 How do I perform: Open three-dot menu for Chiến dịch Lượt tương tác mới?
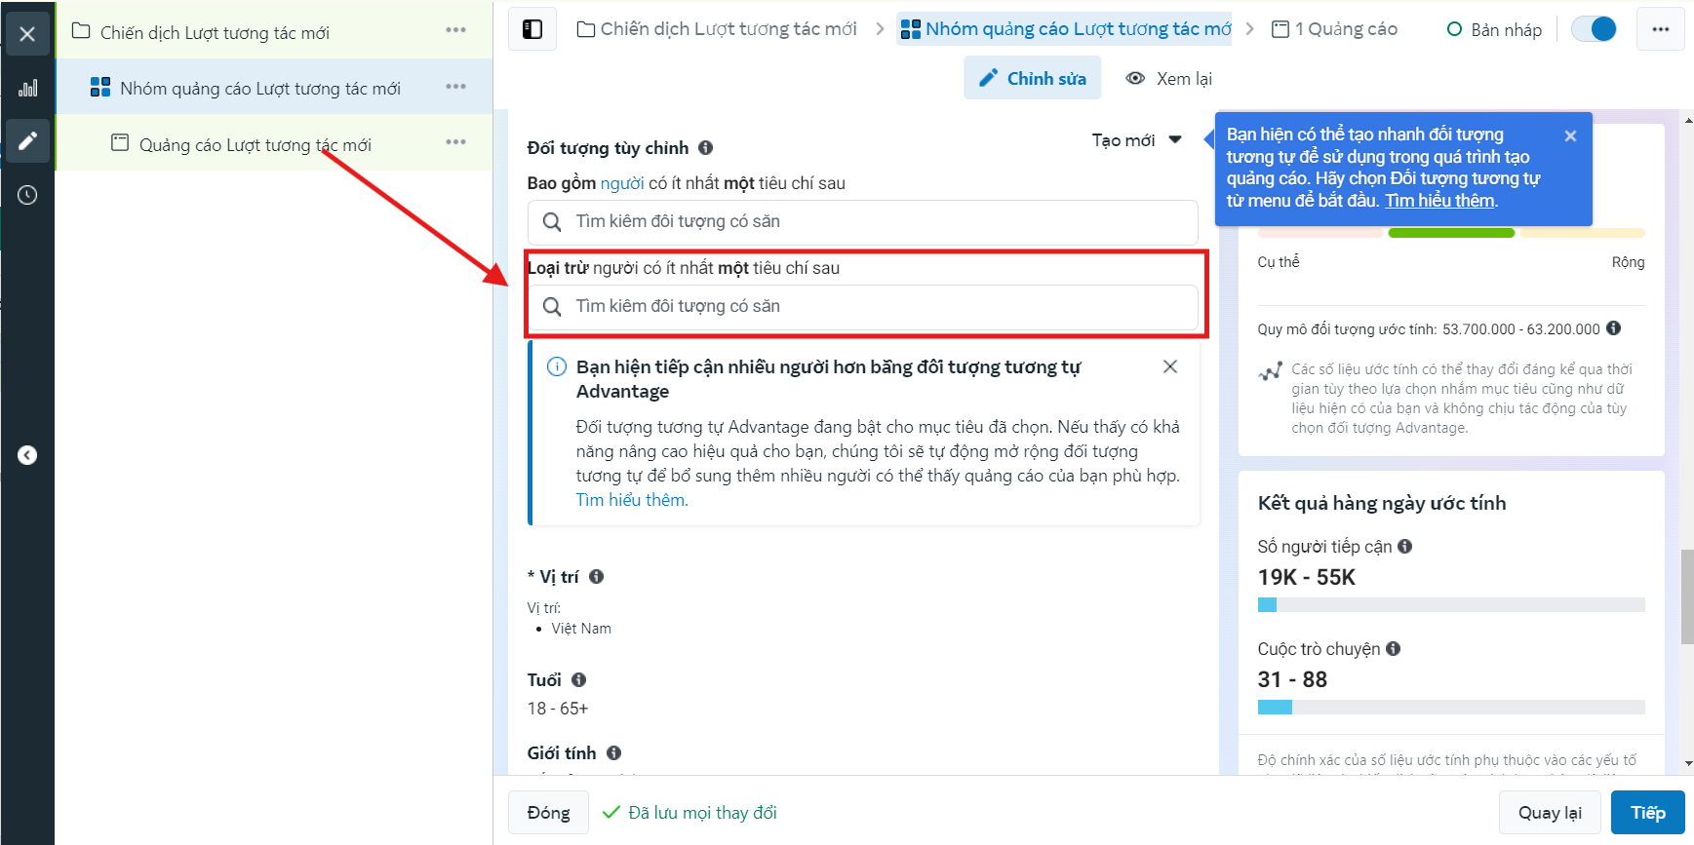point(455,30)
